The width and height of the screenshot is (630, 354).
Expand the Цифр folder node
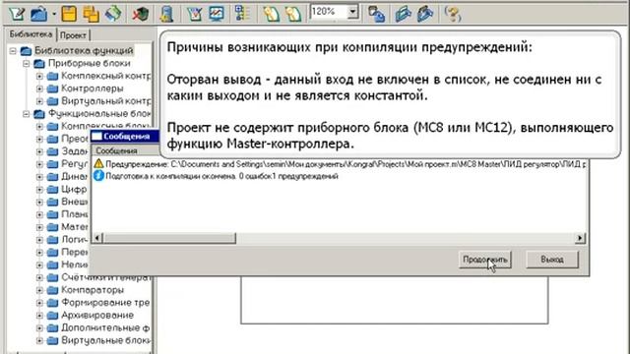39,190
